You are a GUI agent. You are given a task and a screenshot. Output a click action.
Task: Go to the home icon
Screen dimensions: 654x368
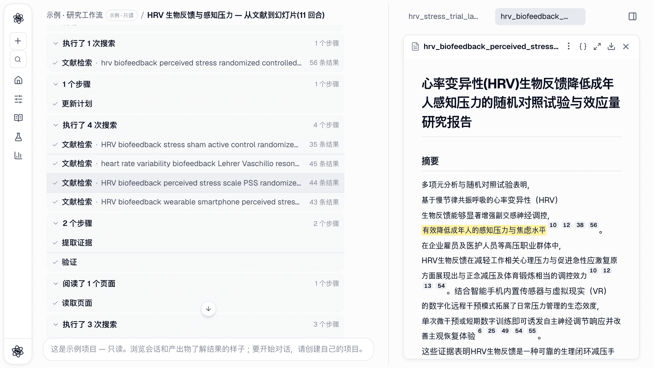tap(18, 80)
